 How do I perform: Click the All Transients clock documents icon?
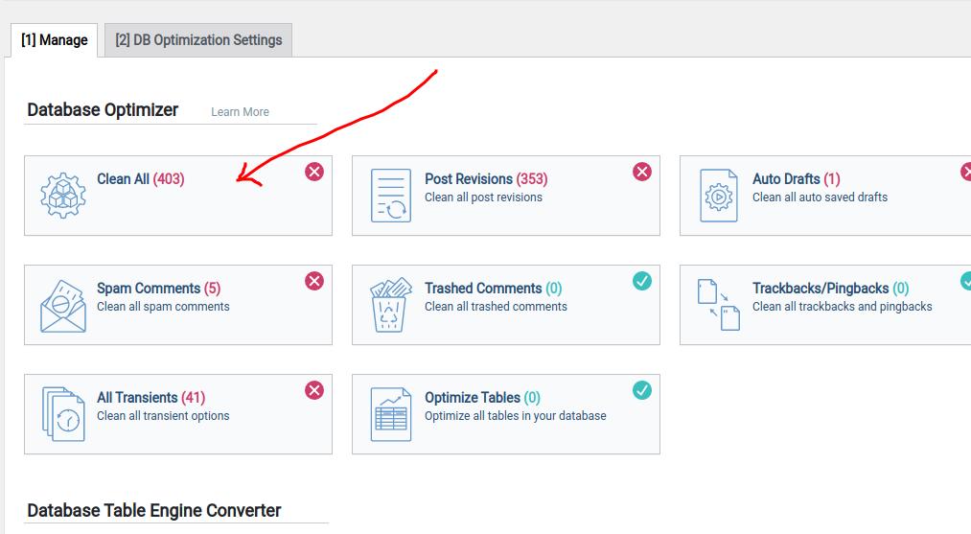click(x=63, y=414)
